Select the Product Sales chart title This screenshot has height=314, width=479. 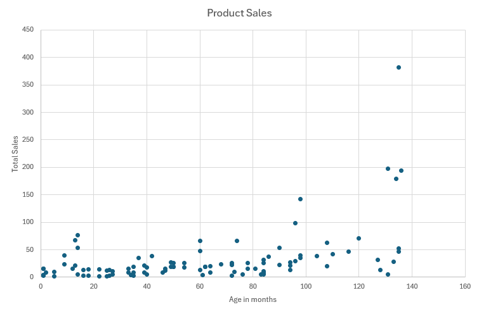point(239,13)
